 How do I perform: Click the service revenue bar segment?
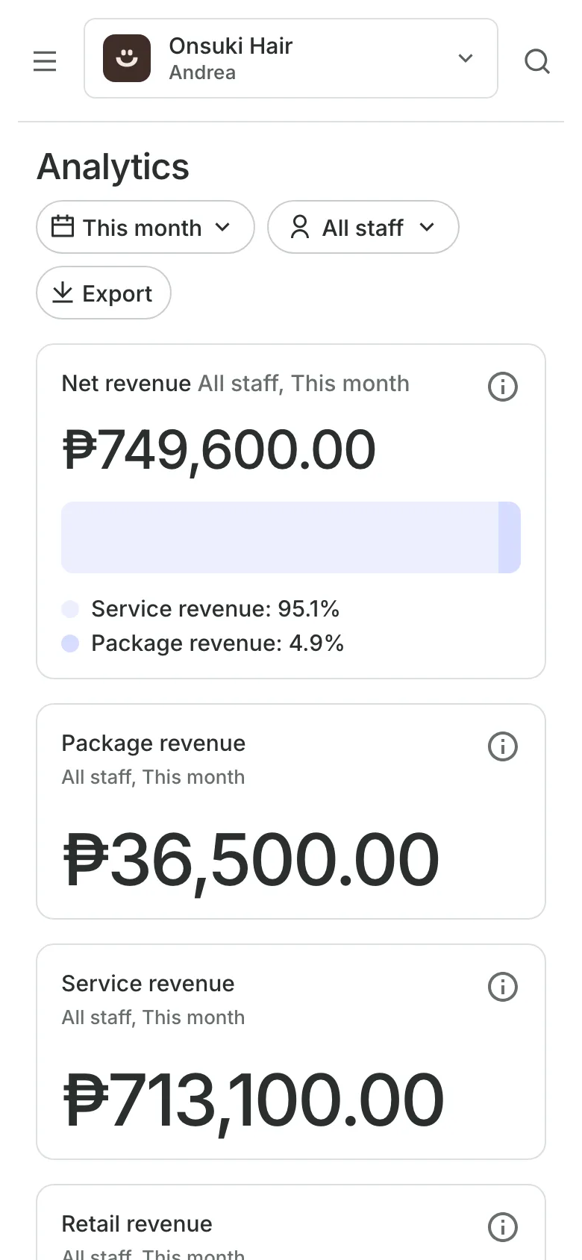tap(280, 537)
